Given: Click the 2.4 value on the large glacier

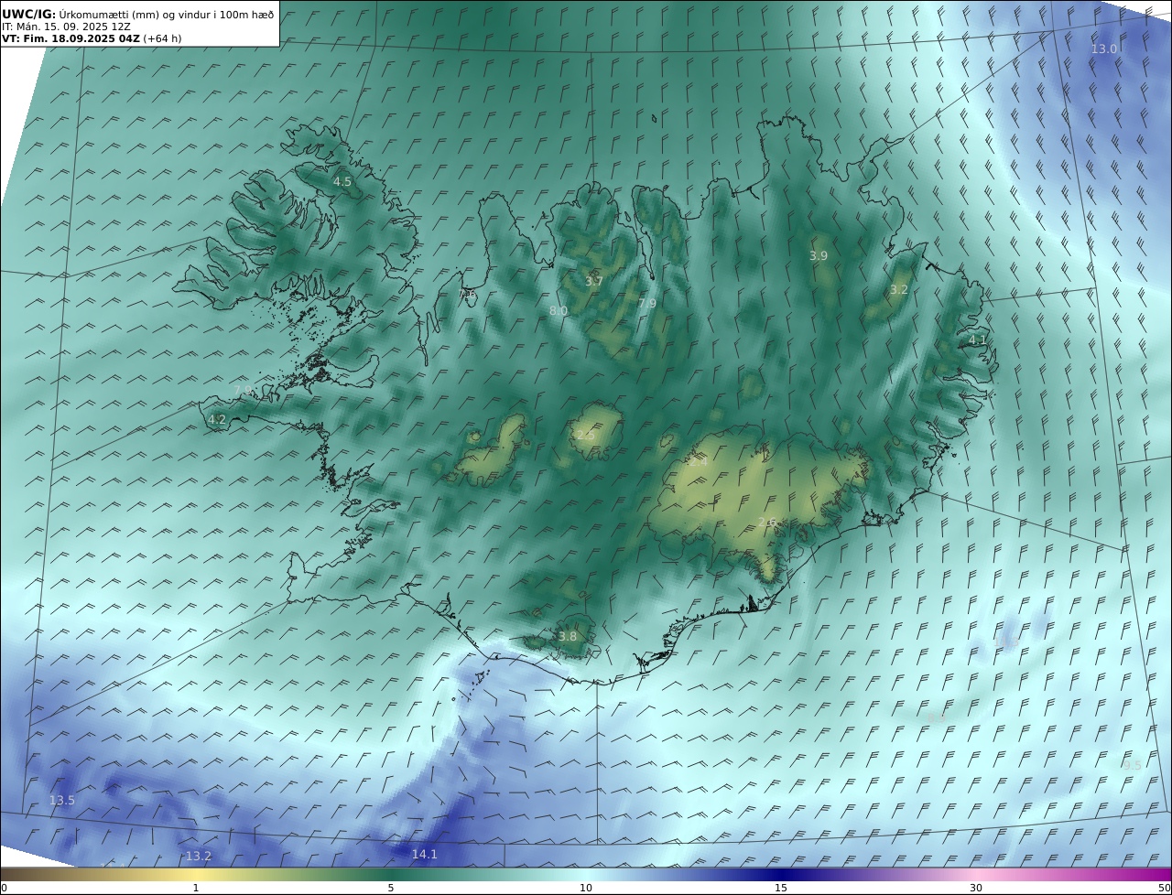Looking at the screenshot, I should (x=699, y=463).
